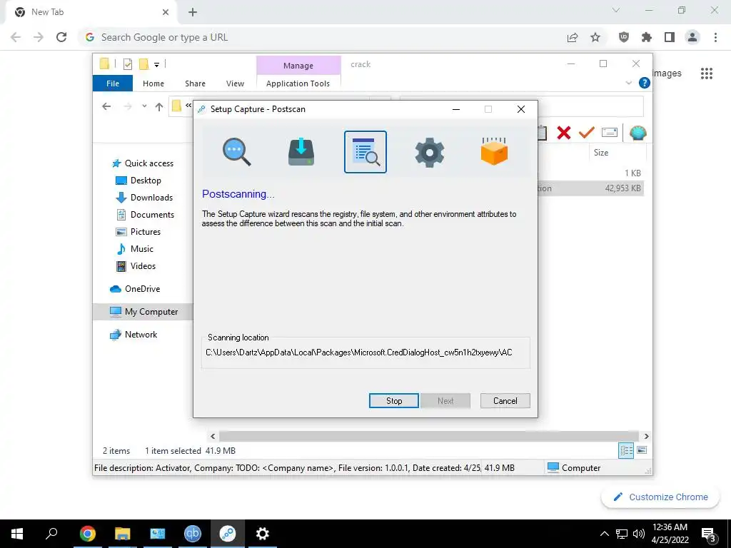
Task: Click the rename icon in Explorer toolbar
Action: (x=610, y=133)
